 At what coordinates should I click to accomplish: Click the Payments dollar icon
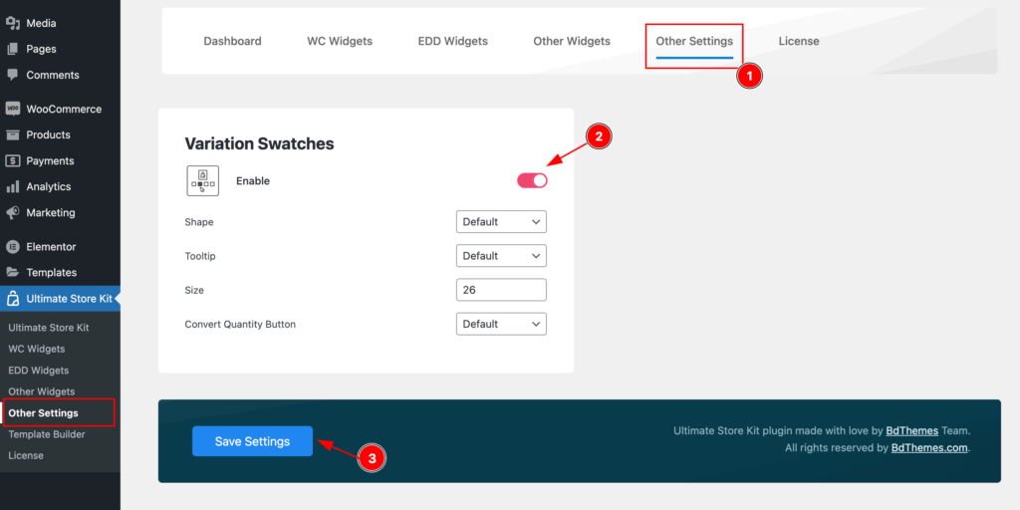click(x=12, y=160)
